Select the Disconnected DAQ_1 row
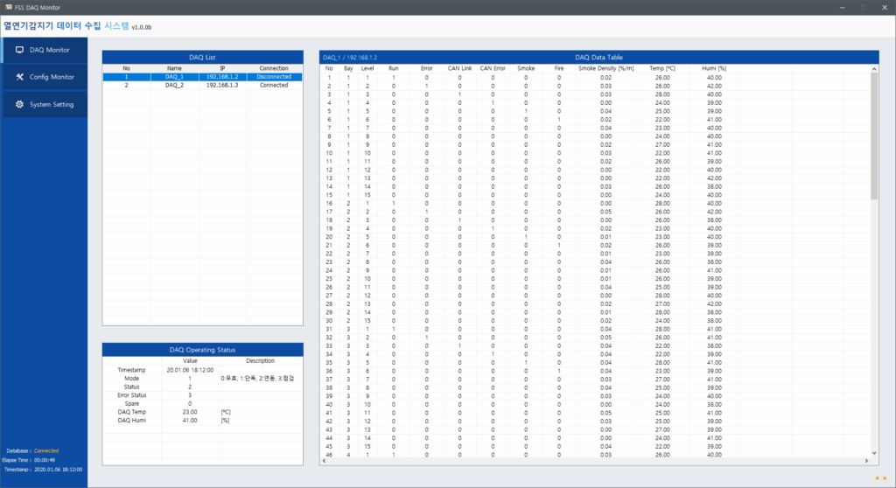 [202, 77]
